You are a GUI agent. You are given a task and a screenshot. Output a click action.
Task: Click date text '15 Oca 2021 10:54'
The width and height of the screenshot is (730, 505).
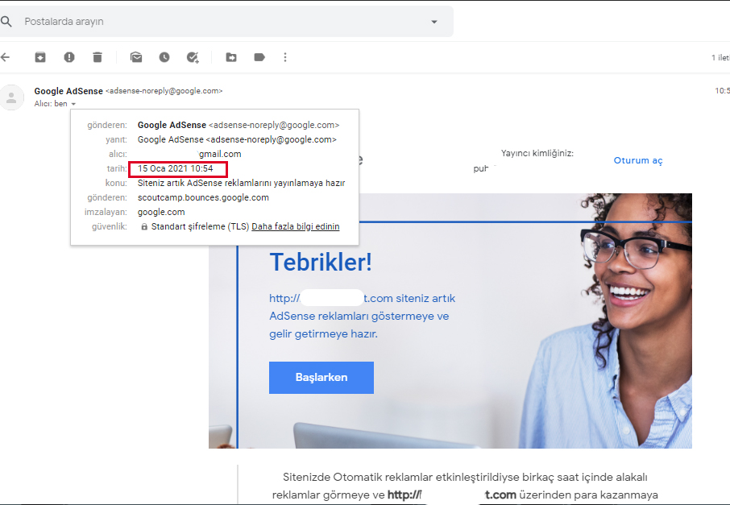(175, 168)
